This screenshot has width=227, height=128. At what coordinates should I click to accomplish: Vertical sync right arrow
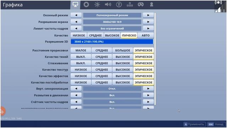pos(148,89)
